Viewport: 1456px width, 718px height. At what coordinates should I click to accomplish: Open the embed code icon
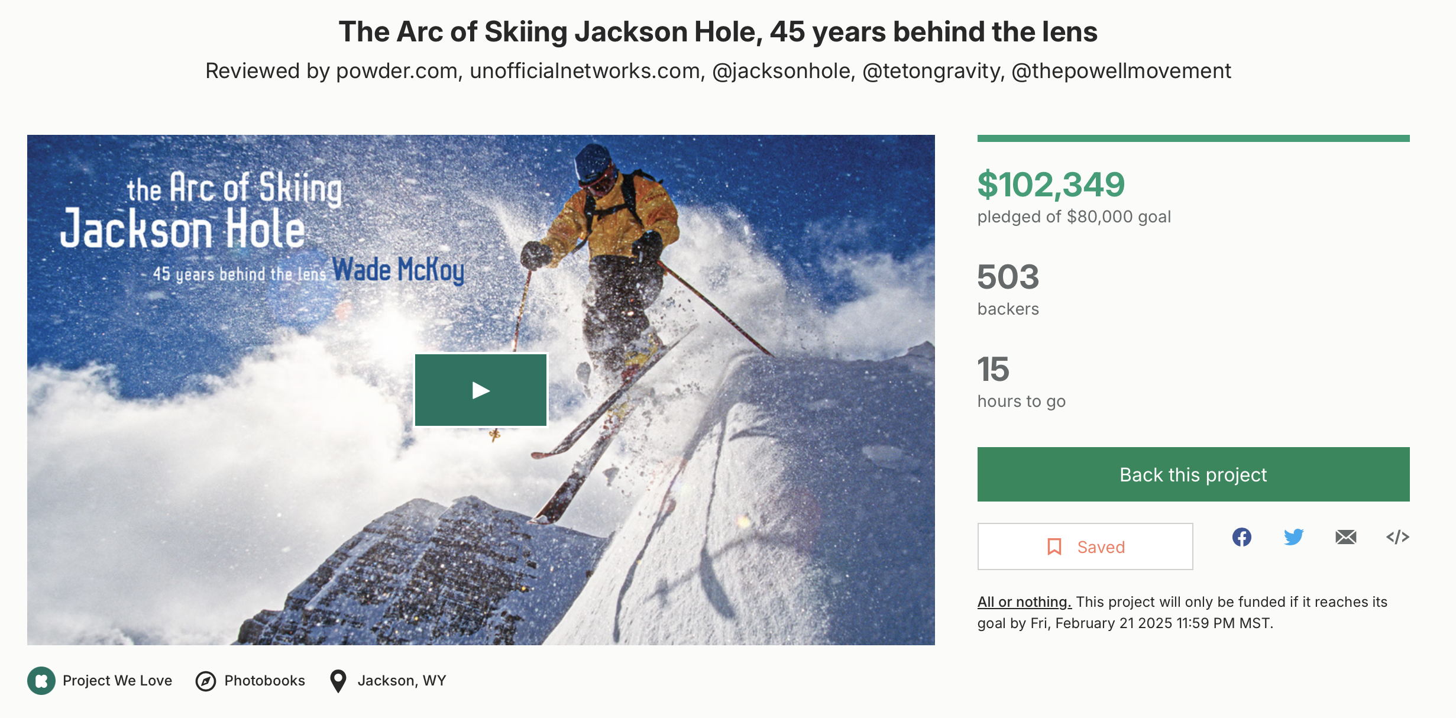[1397, 537]
